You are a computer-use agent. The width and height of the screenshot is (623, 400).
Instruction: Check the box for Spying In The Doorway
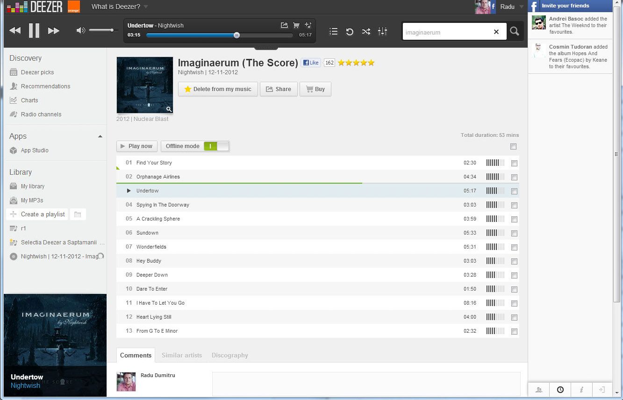point(515,206)
